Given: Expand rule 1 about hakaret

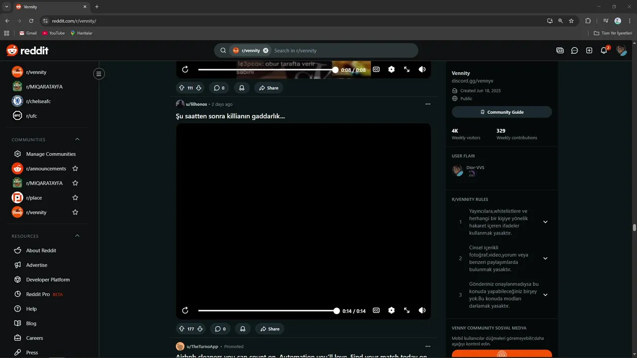Looking at the screenshot, I should (x=545, y=222).
